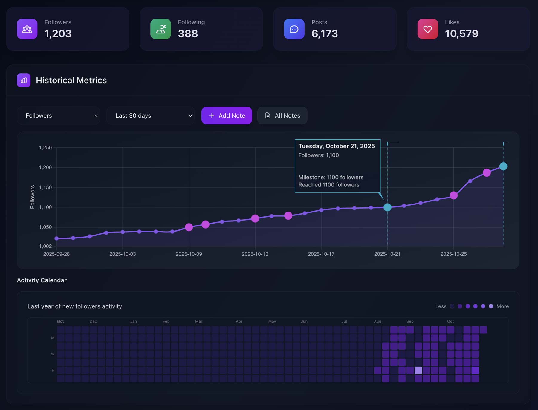The image size is (538, 410).
Task: Click the Activity Calendar section heading
Action: pos(42,280)
